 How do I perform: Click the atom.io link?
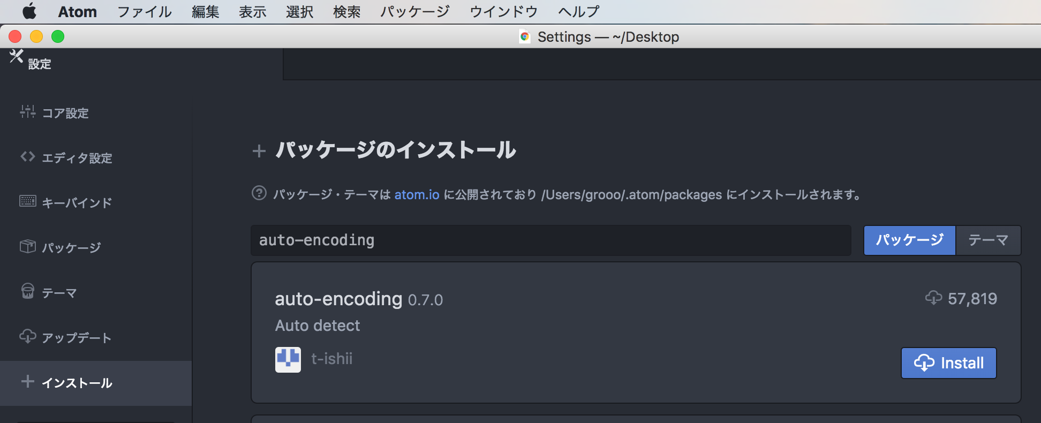tap(417, 194)
